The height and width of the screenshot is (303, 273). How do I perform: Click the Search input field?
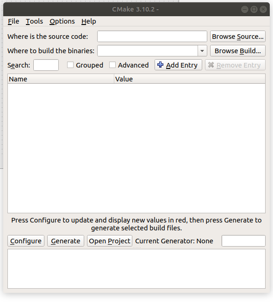[x=46, y=65]
